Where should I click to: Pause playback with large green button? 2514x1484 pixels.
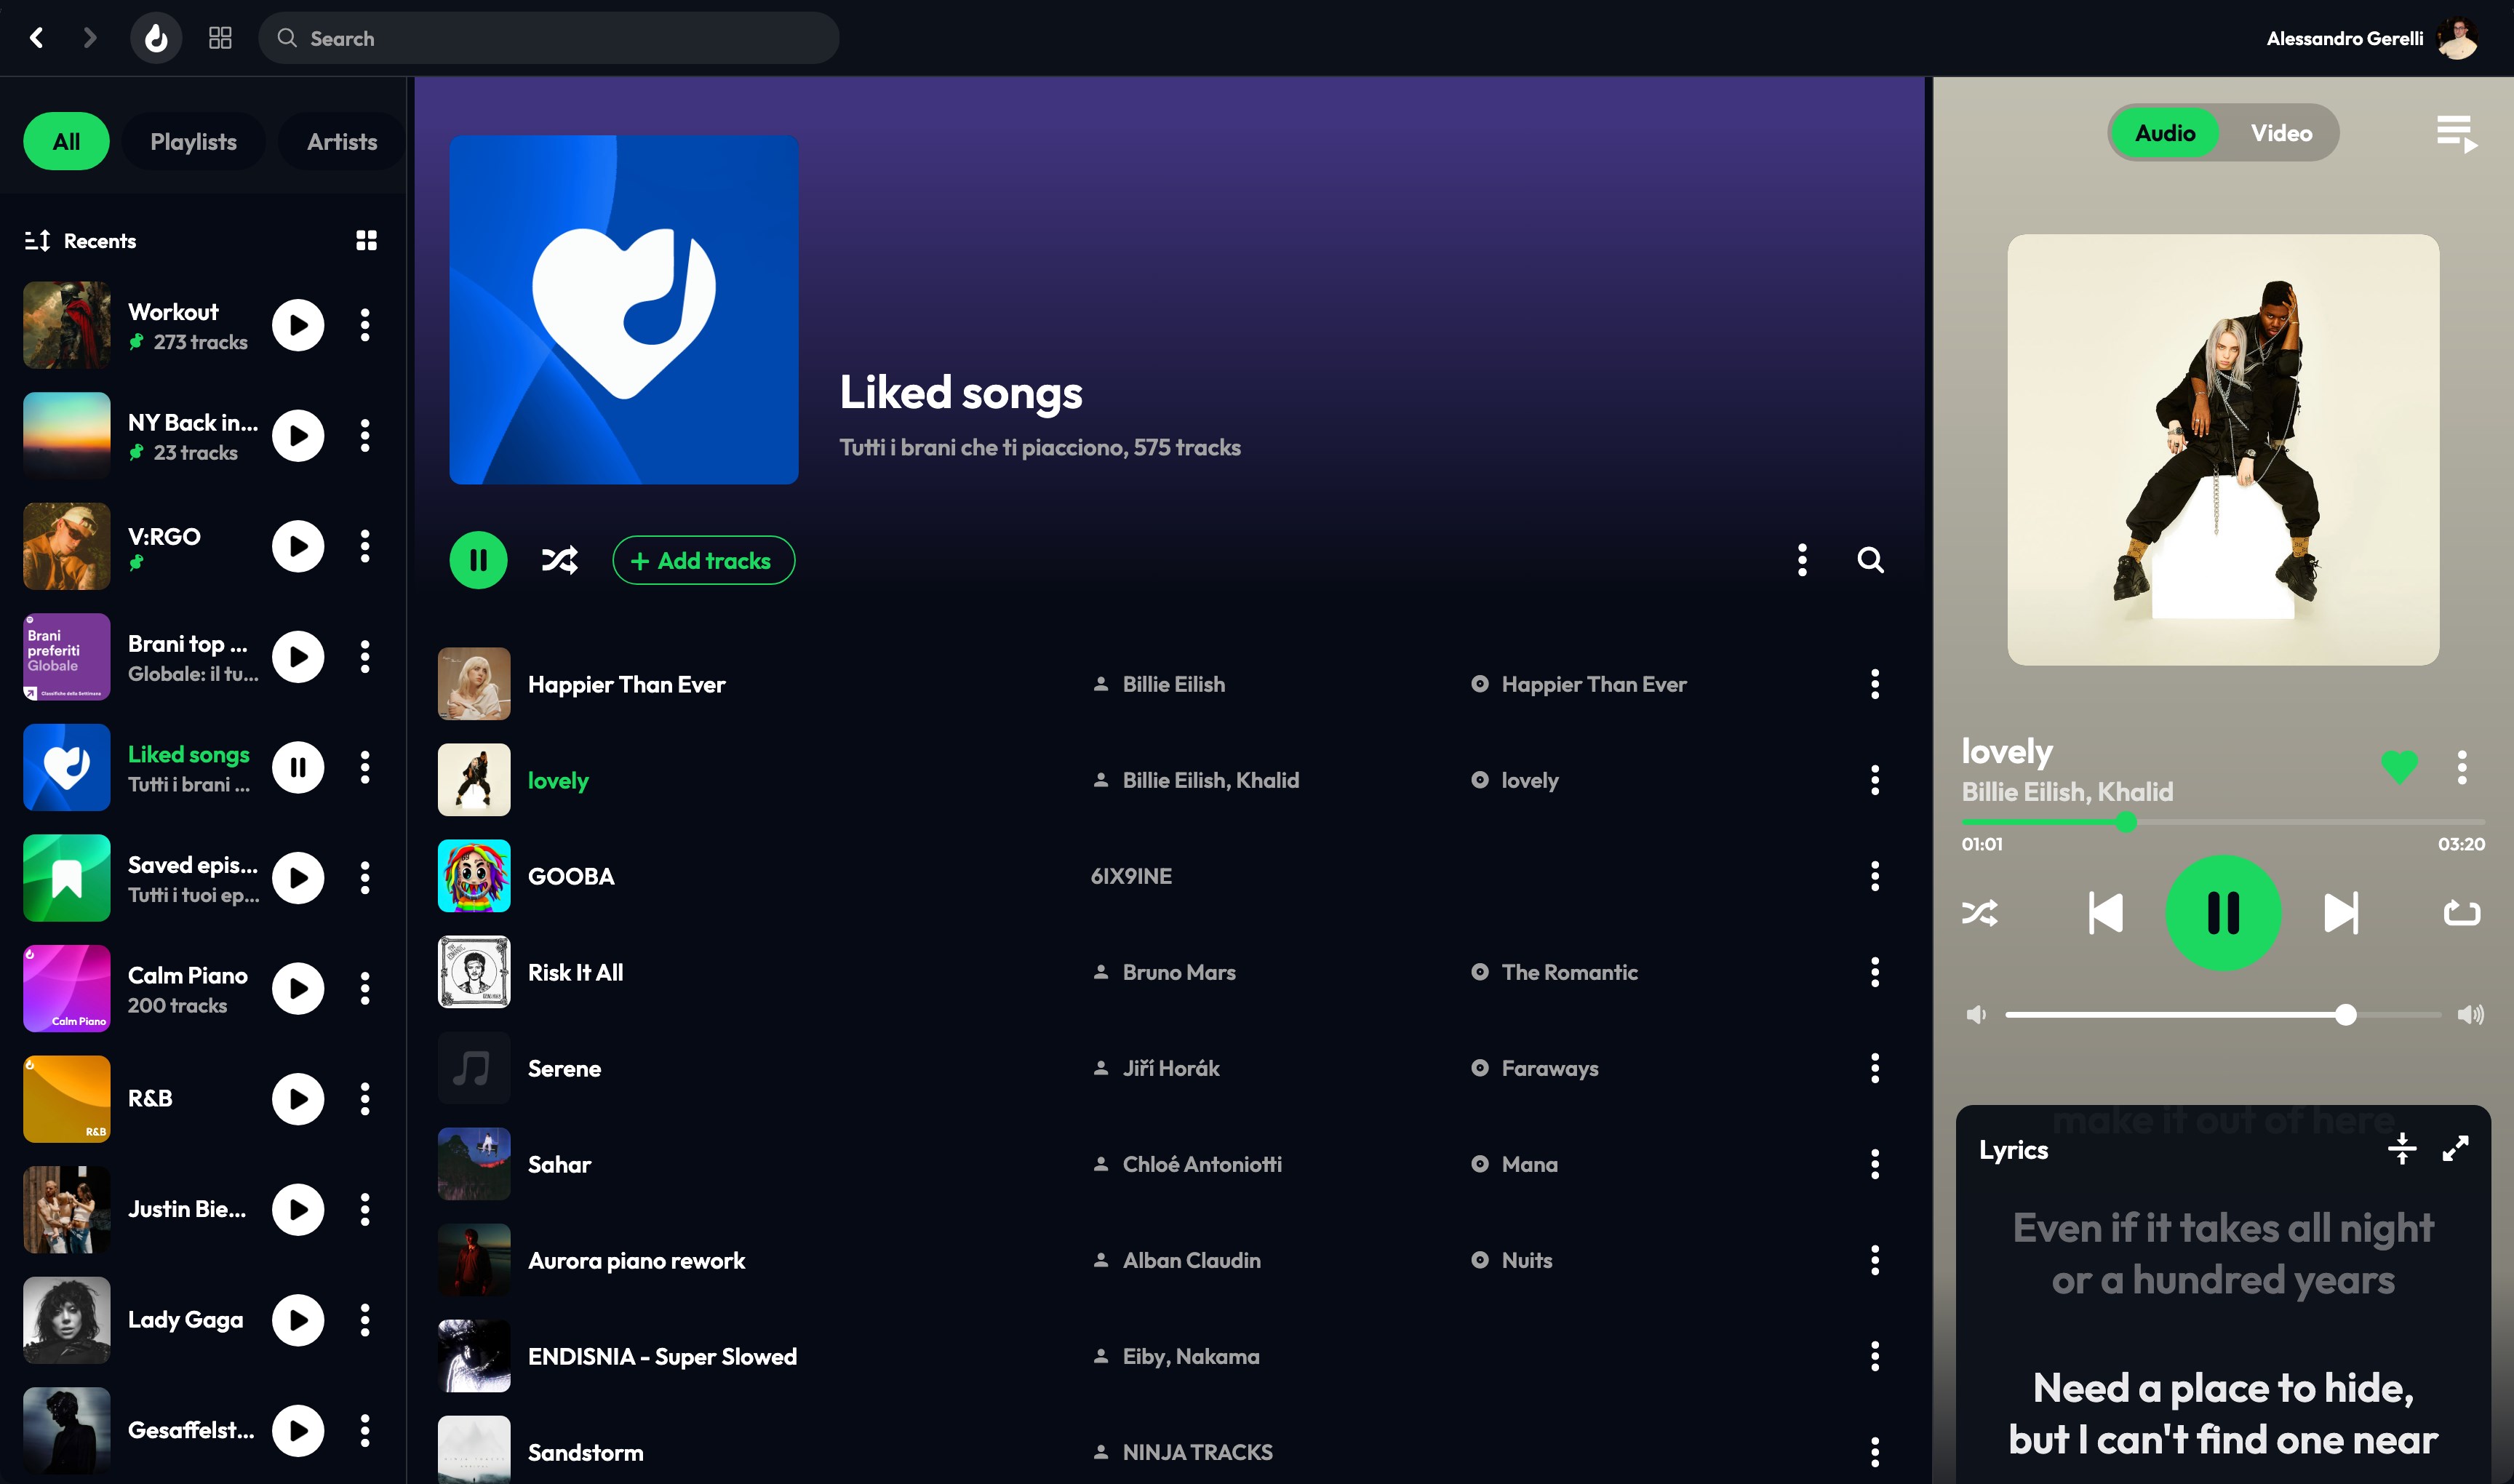coord(2223,913)
